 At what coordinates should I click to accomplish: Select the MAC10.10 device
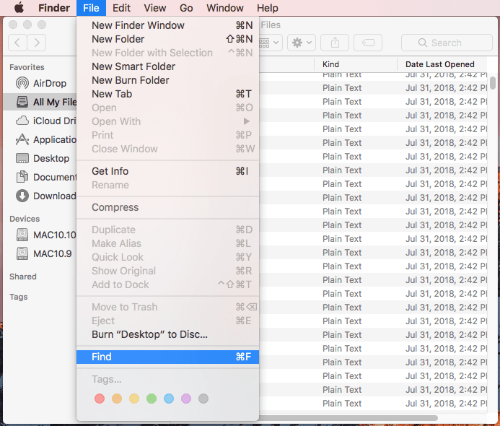tap(40, 235)
